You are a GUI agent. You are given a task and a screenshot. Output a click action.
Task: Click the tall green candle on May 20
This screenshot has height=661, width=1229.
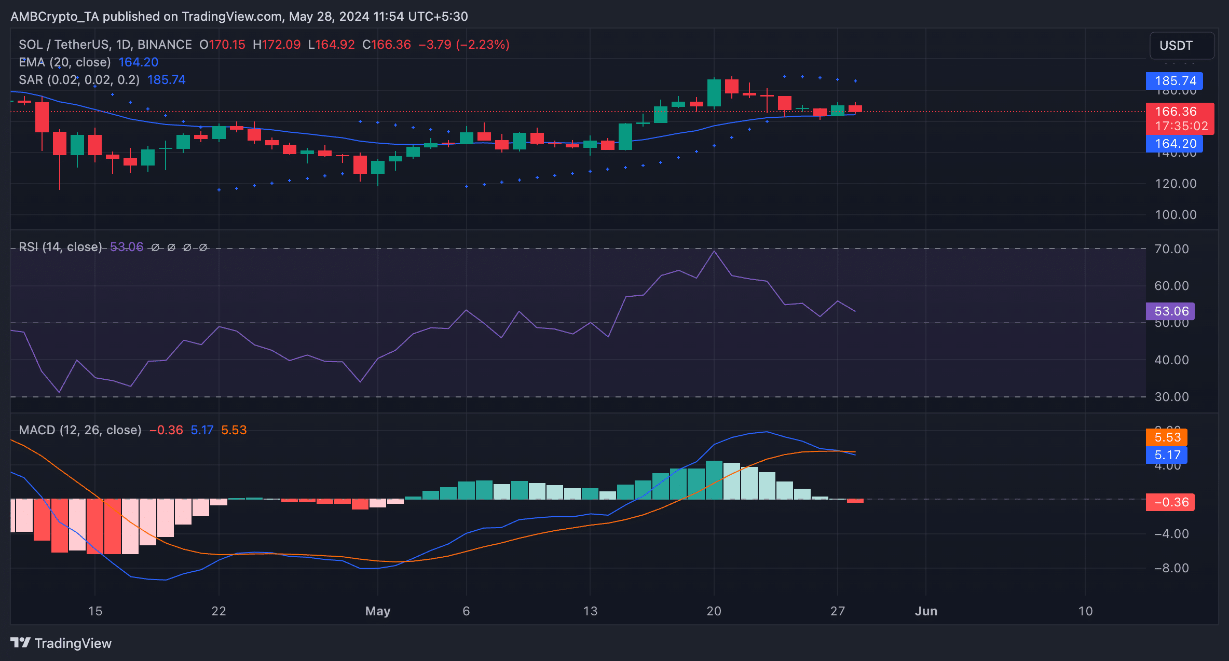pos(714,93)
